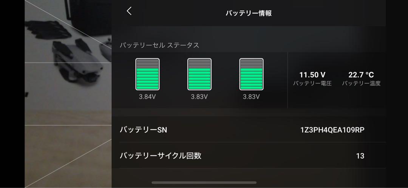Select the third battery cell icon
This screenshot has width=408, height=188.
pyautogui.click(x=251, y=74)
